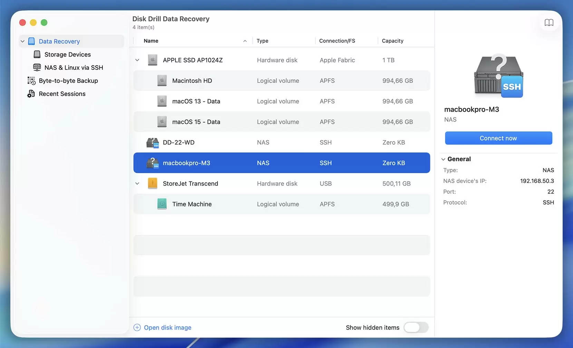Sort the list by the Name column
Viewport: 573px width, 348px height.
pos(151,41)
